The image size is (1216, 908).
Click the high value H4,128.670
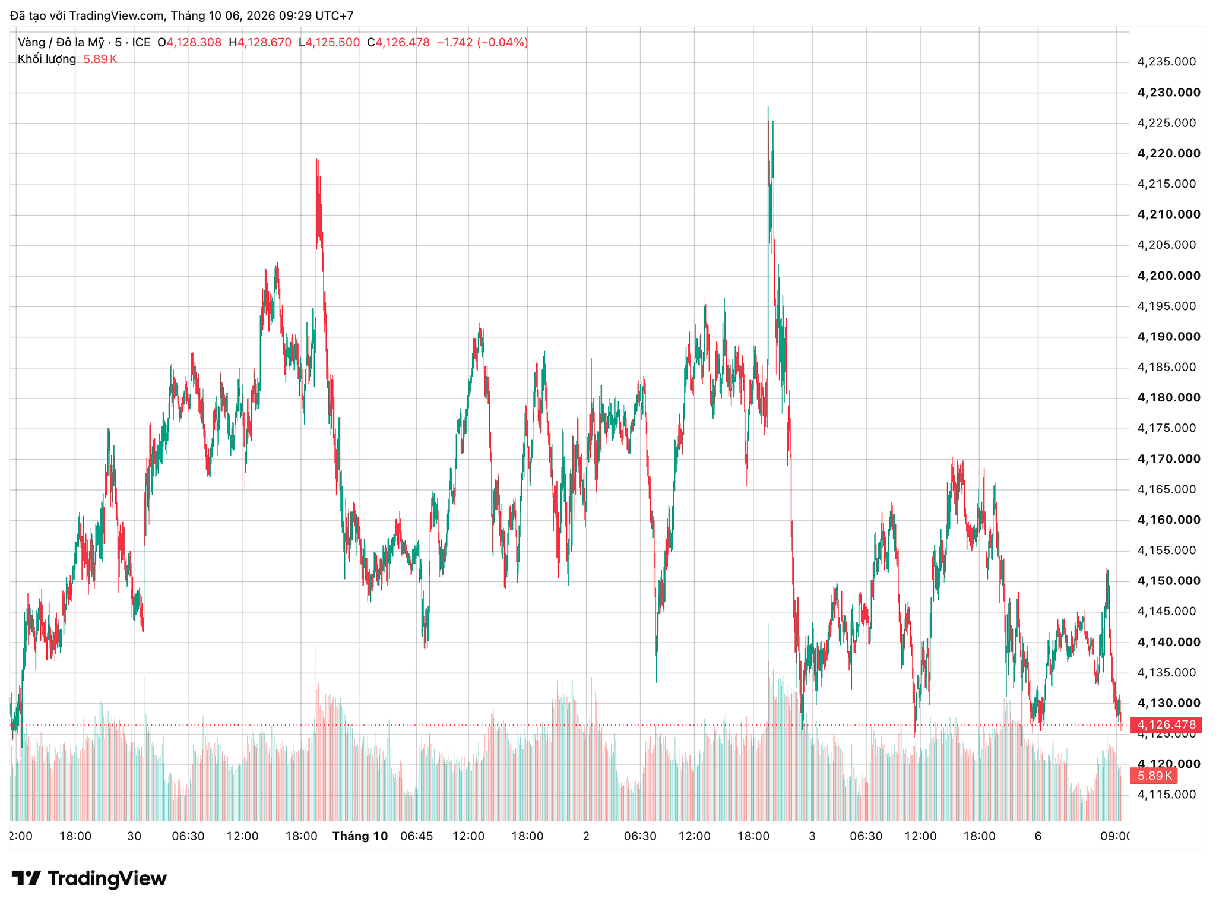[260, 42]
